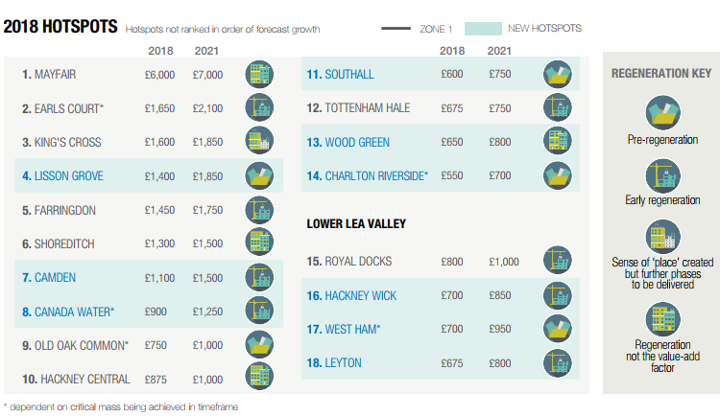The height and width of the screenshot is (416, 720).
Task: Click the regeneration icon for Southall
Action: tap(558, 75)
